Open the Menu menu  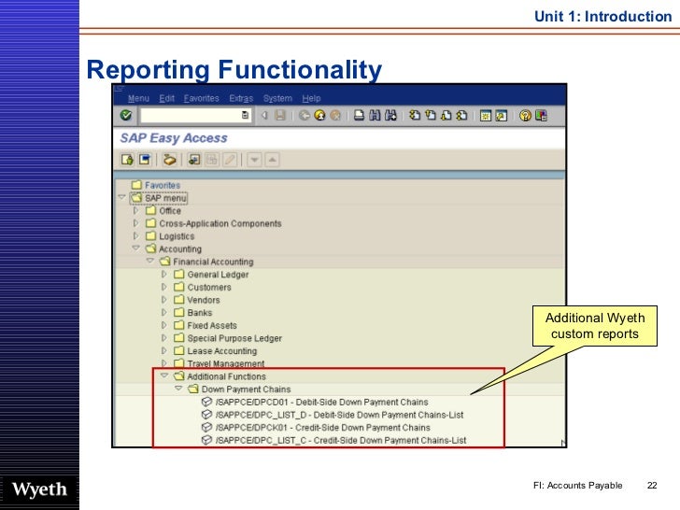tap(139, 98)
